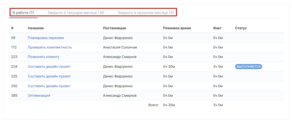Open the "Планировка парковки" task link
The width and height of the screenshot is (292, 122).
[x=46, y=38]
